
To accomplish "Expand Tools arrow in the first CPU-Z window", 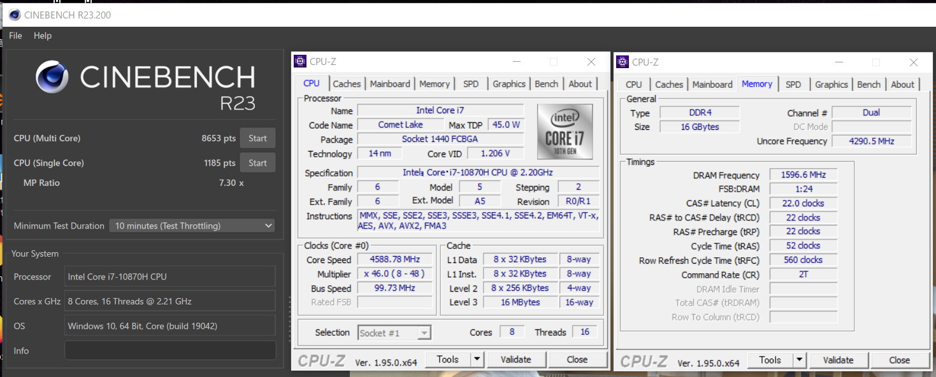I will (477, 360).
